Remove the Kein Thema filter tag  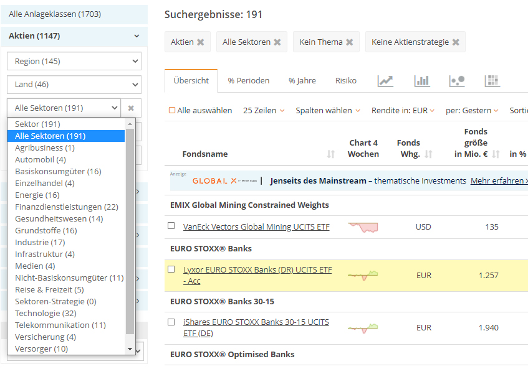(350, 42)
